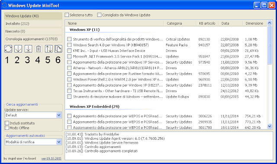Check the WEPOS update 3006226 checkbox
Screen dimensions: 277x164
69,116
